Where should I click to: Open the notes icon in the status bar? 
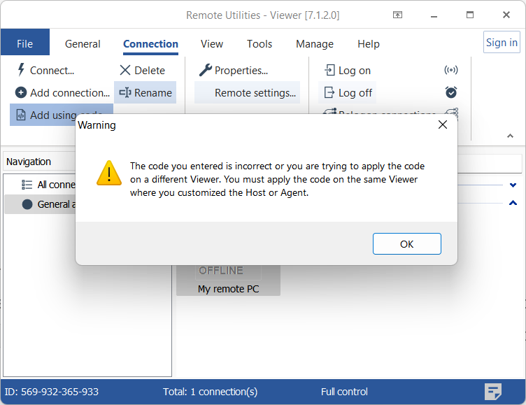pyautogui.click(x=493, y=392)
